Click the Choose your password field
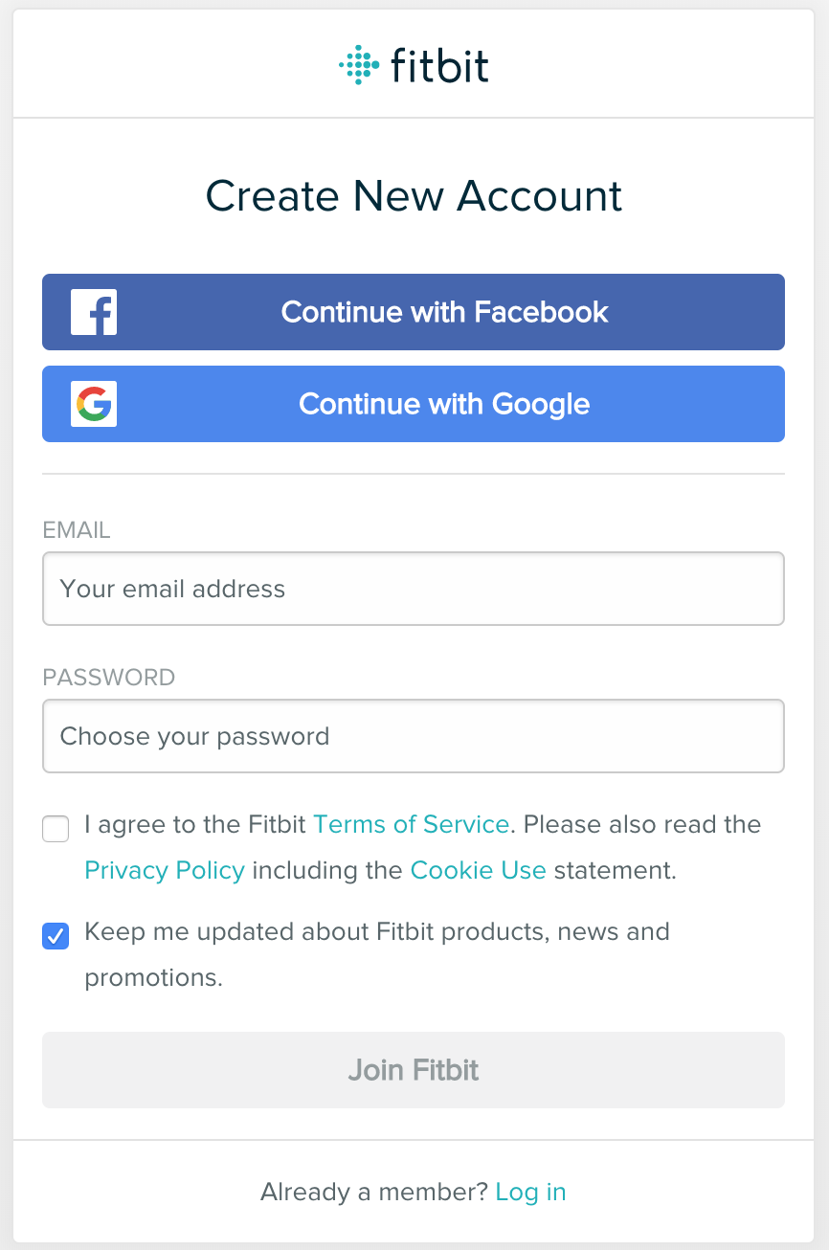Viewport: 829px width, 1250px height. (414, 736)
